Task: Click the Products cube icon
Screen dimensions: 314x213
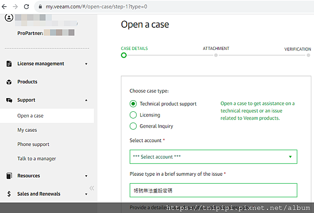Action: [9, 82]
